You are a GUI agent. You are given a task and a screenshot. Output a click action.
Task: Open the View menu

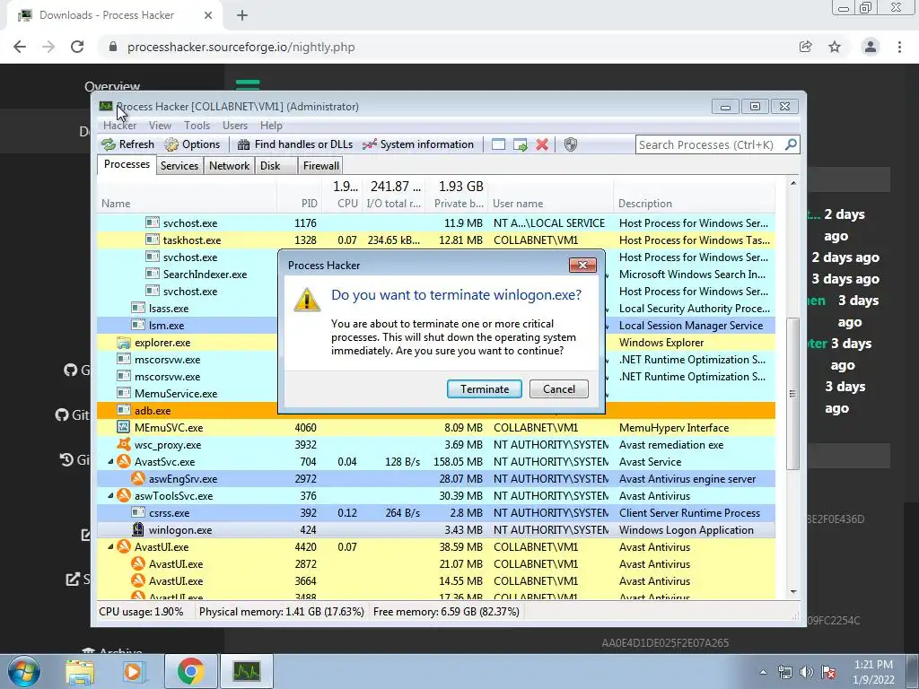pos(160,126)
